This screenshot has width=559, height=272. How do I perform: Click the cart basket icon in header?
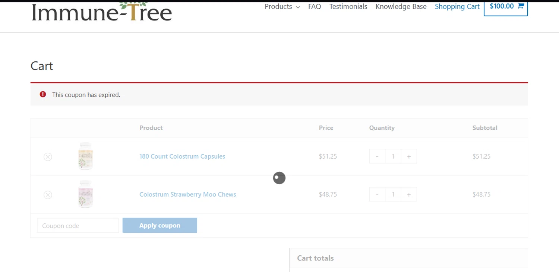[521, 6]
